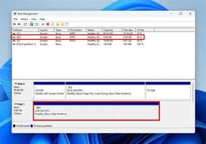The height and width of the screenshot is (144, 206).
Task: Select the Disk 0 label box
Action: coord(22,91)
